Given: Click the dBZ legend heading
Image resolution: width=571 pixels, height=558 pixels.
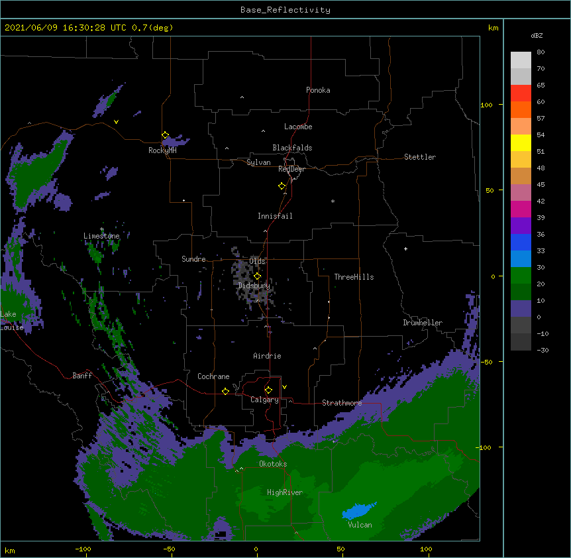Looking at the screenshot, I should 537,35.
